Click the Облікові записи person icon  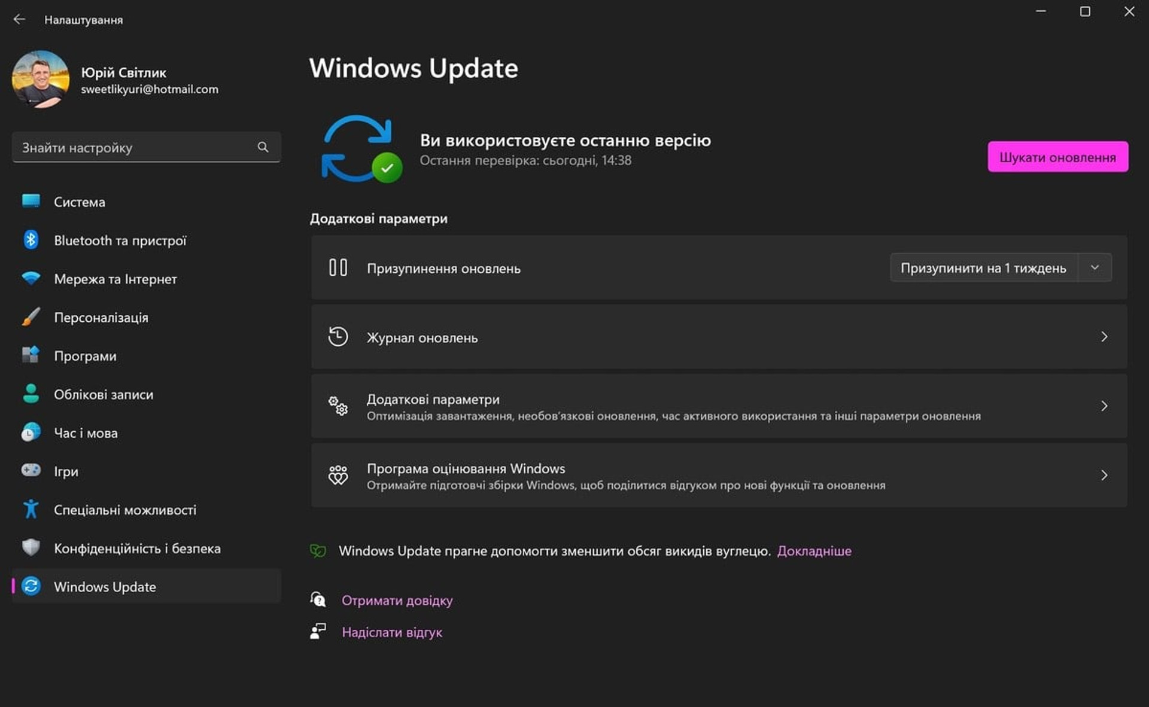point(31,394)
